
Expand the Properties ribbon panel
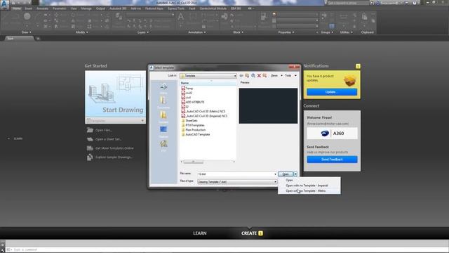(286, 32)
